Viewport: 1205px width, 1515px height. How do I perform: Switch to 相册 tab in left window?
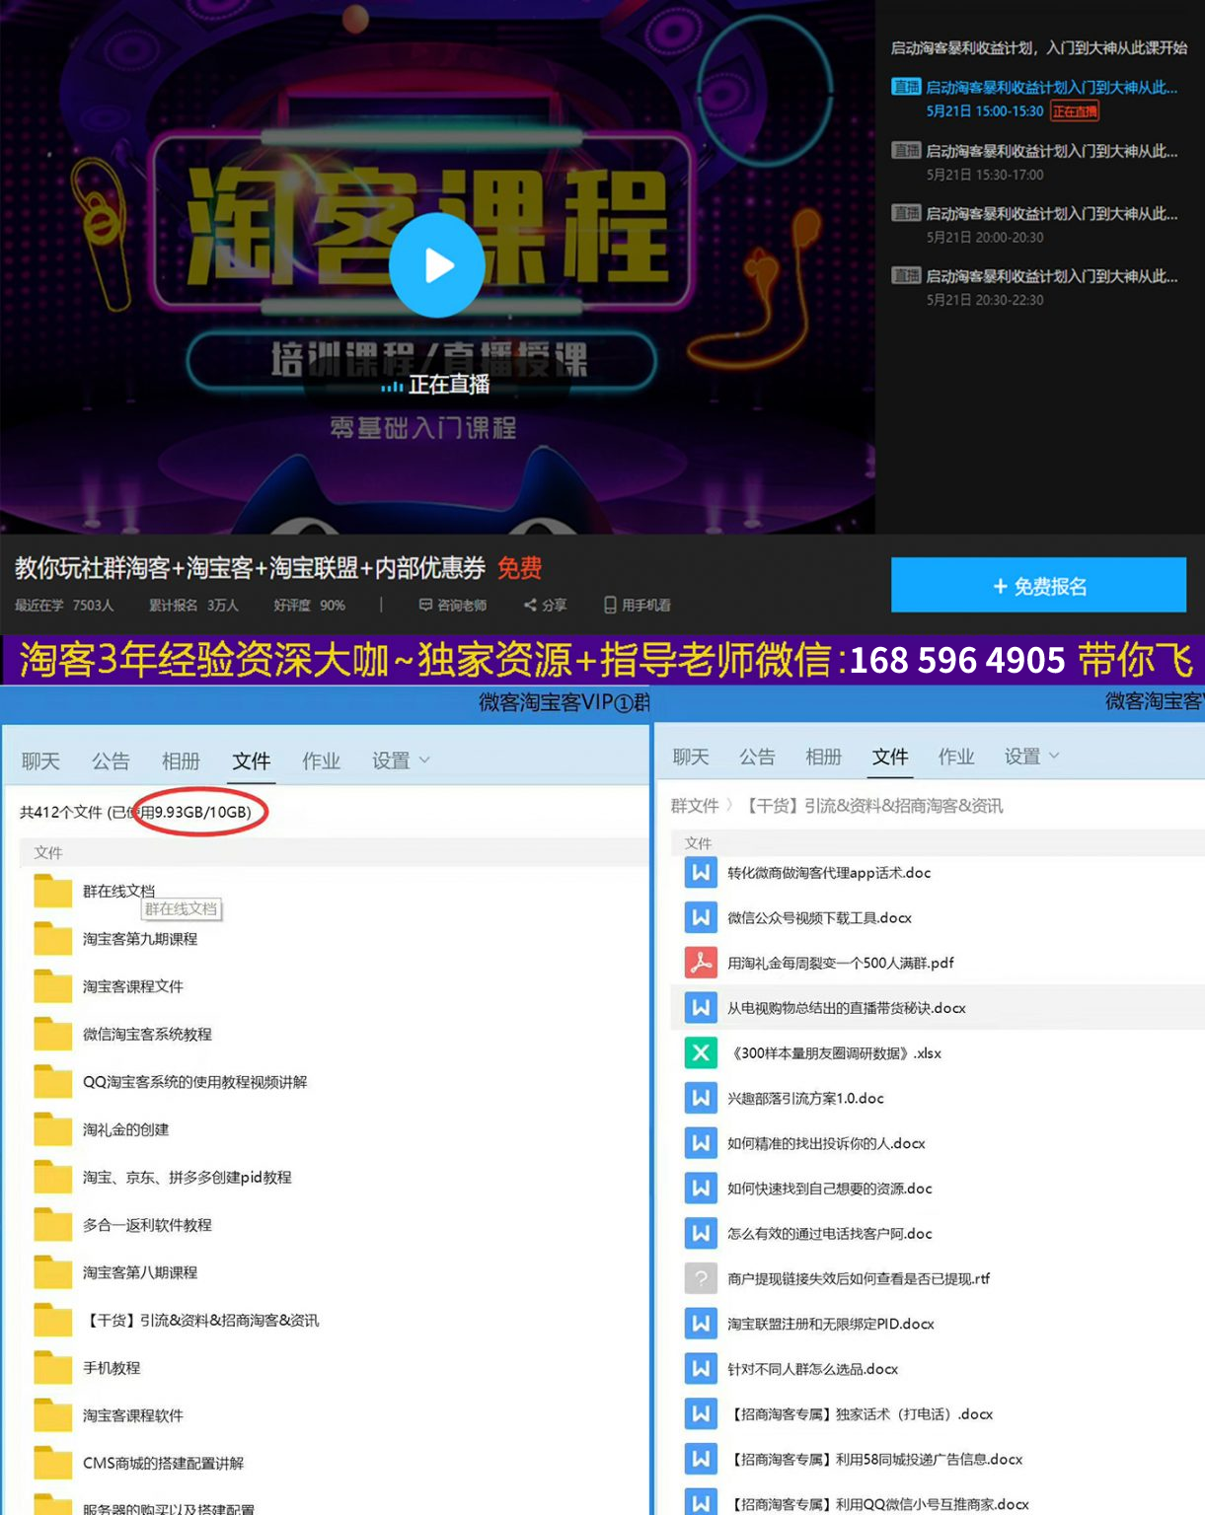coord(181,760)
